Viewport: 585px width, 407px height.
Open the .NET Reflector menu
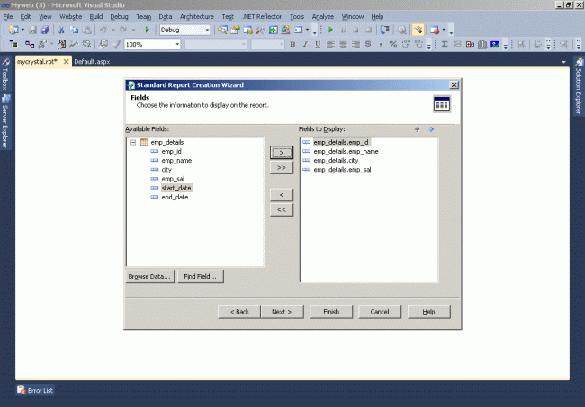click(262, 17)
